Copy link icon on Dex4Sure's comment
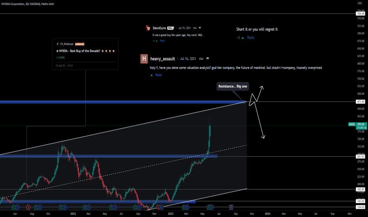 [195, 28]
